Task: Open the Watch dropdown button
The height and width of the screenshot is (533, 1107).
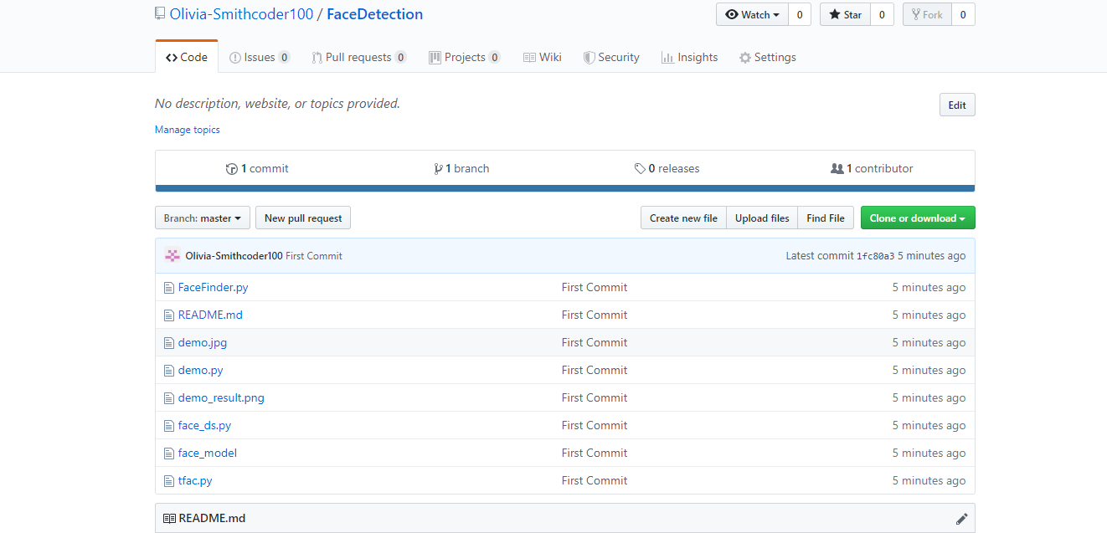Action: click(x=752, y=14)
